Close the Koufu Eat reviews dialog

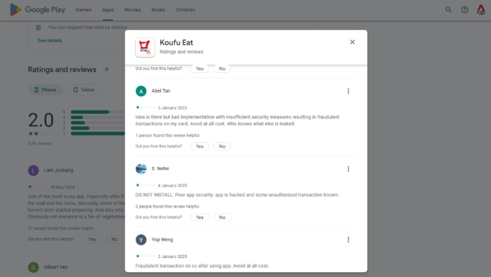pyautogui.click(x=353, y=42)
